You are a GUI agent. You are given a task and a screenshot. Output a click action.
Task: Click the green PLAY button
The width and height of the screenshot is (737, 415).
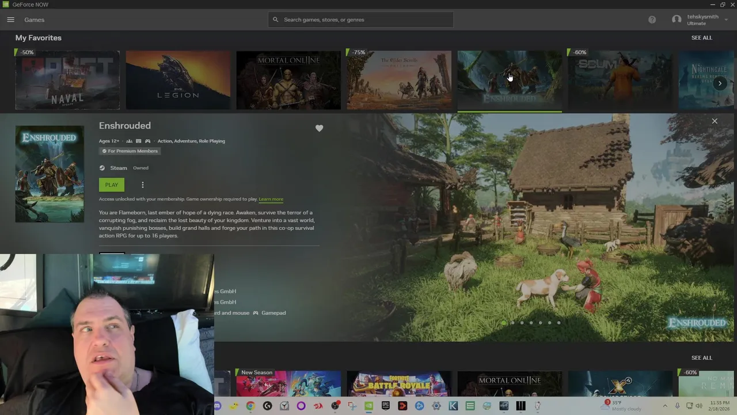(112, 185)
